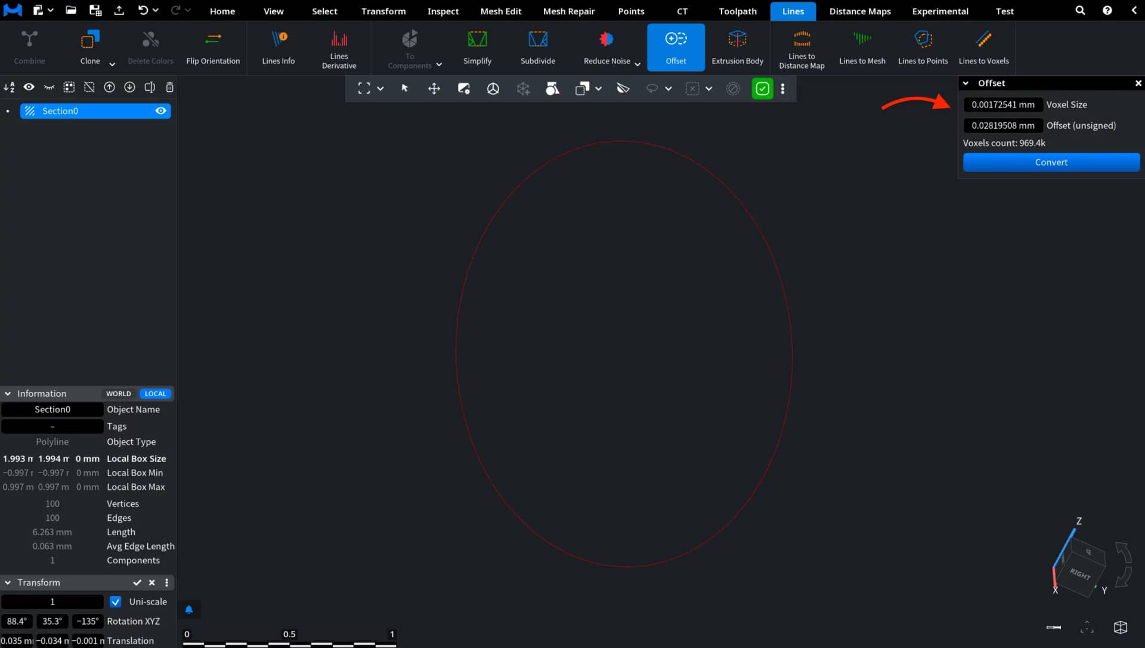Select the Lines Derivative tool
Viewport: 1145px width, 648px height.
(x=339, y=48)
